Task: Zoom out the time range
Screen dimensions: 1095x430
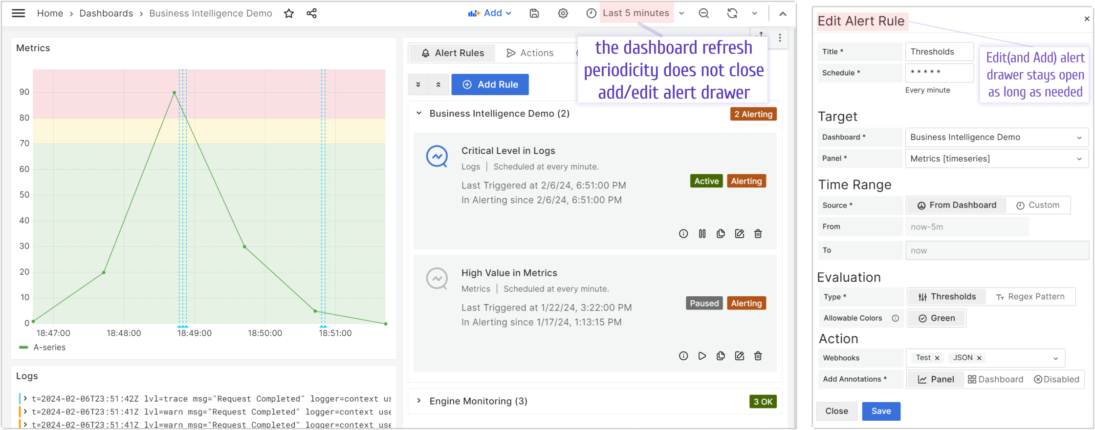Action: [x=704, y=13]
